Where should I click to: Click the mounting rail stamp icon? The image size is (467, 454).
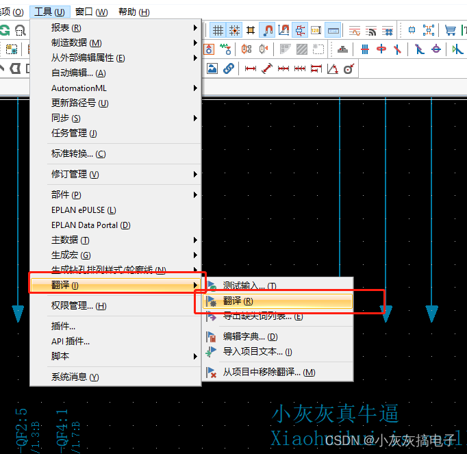coord(342,49)
